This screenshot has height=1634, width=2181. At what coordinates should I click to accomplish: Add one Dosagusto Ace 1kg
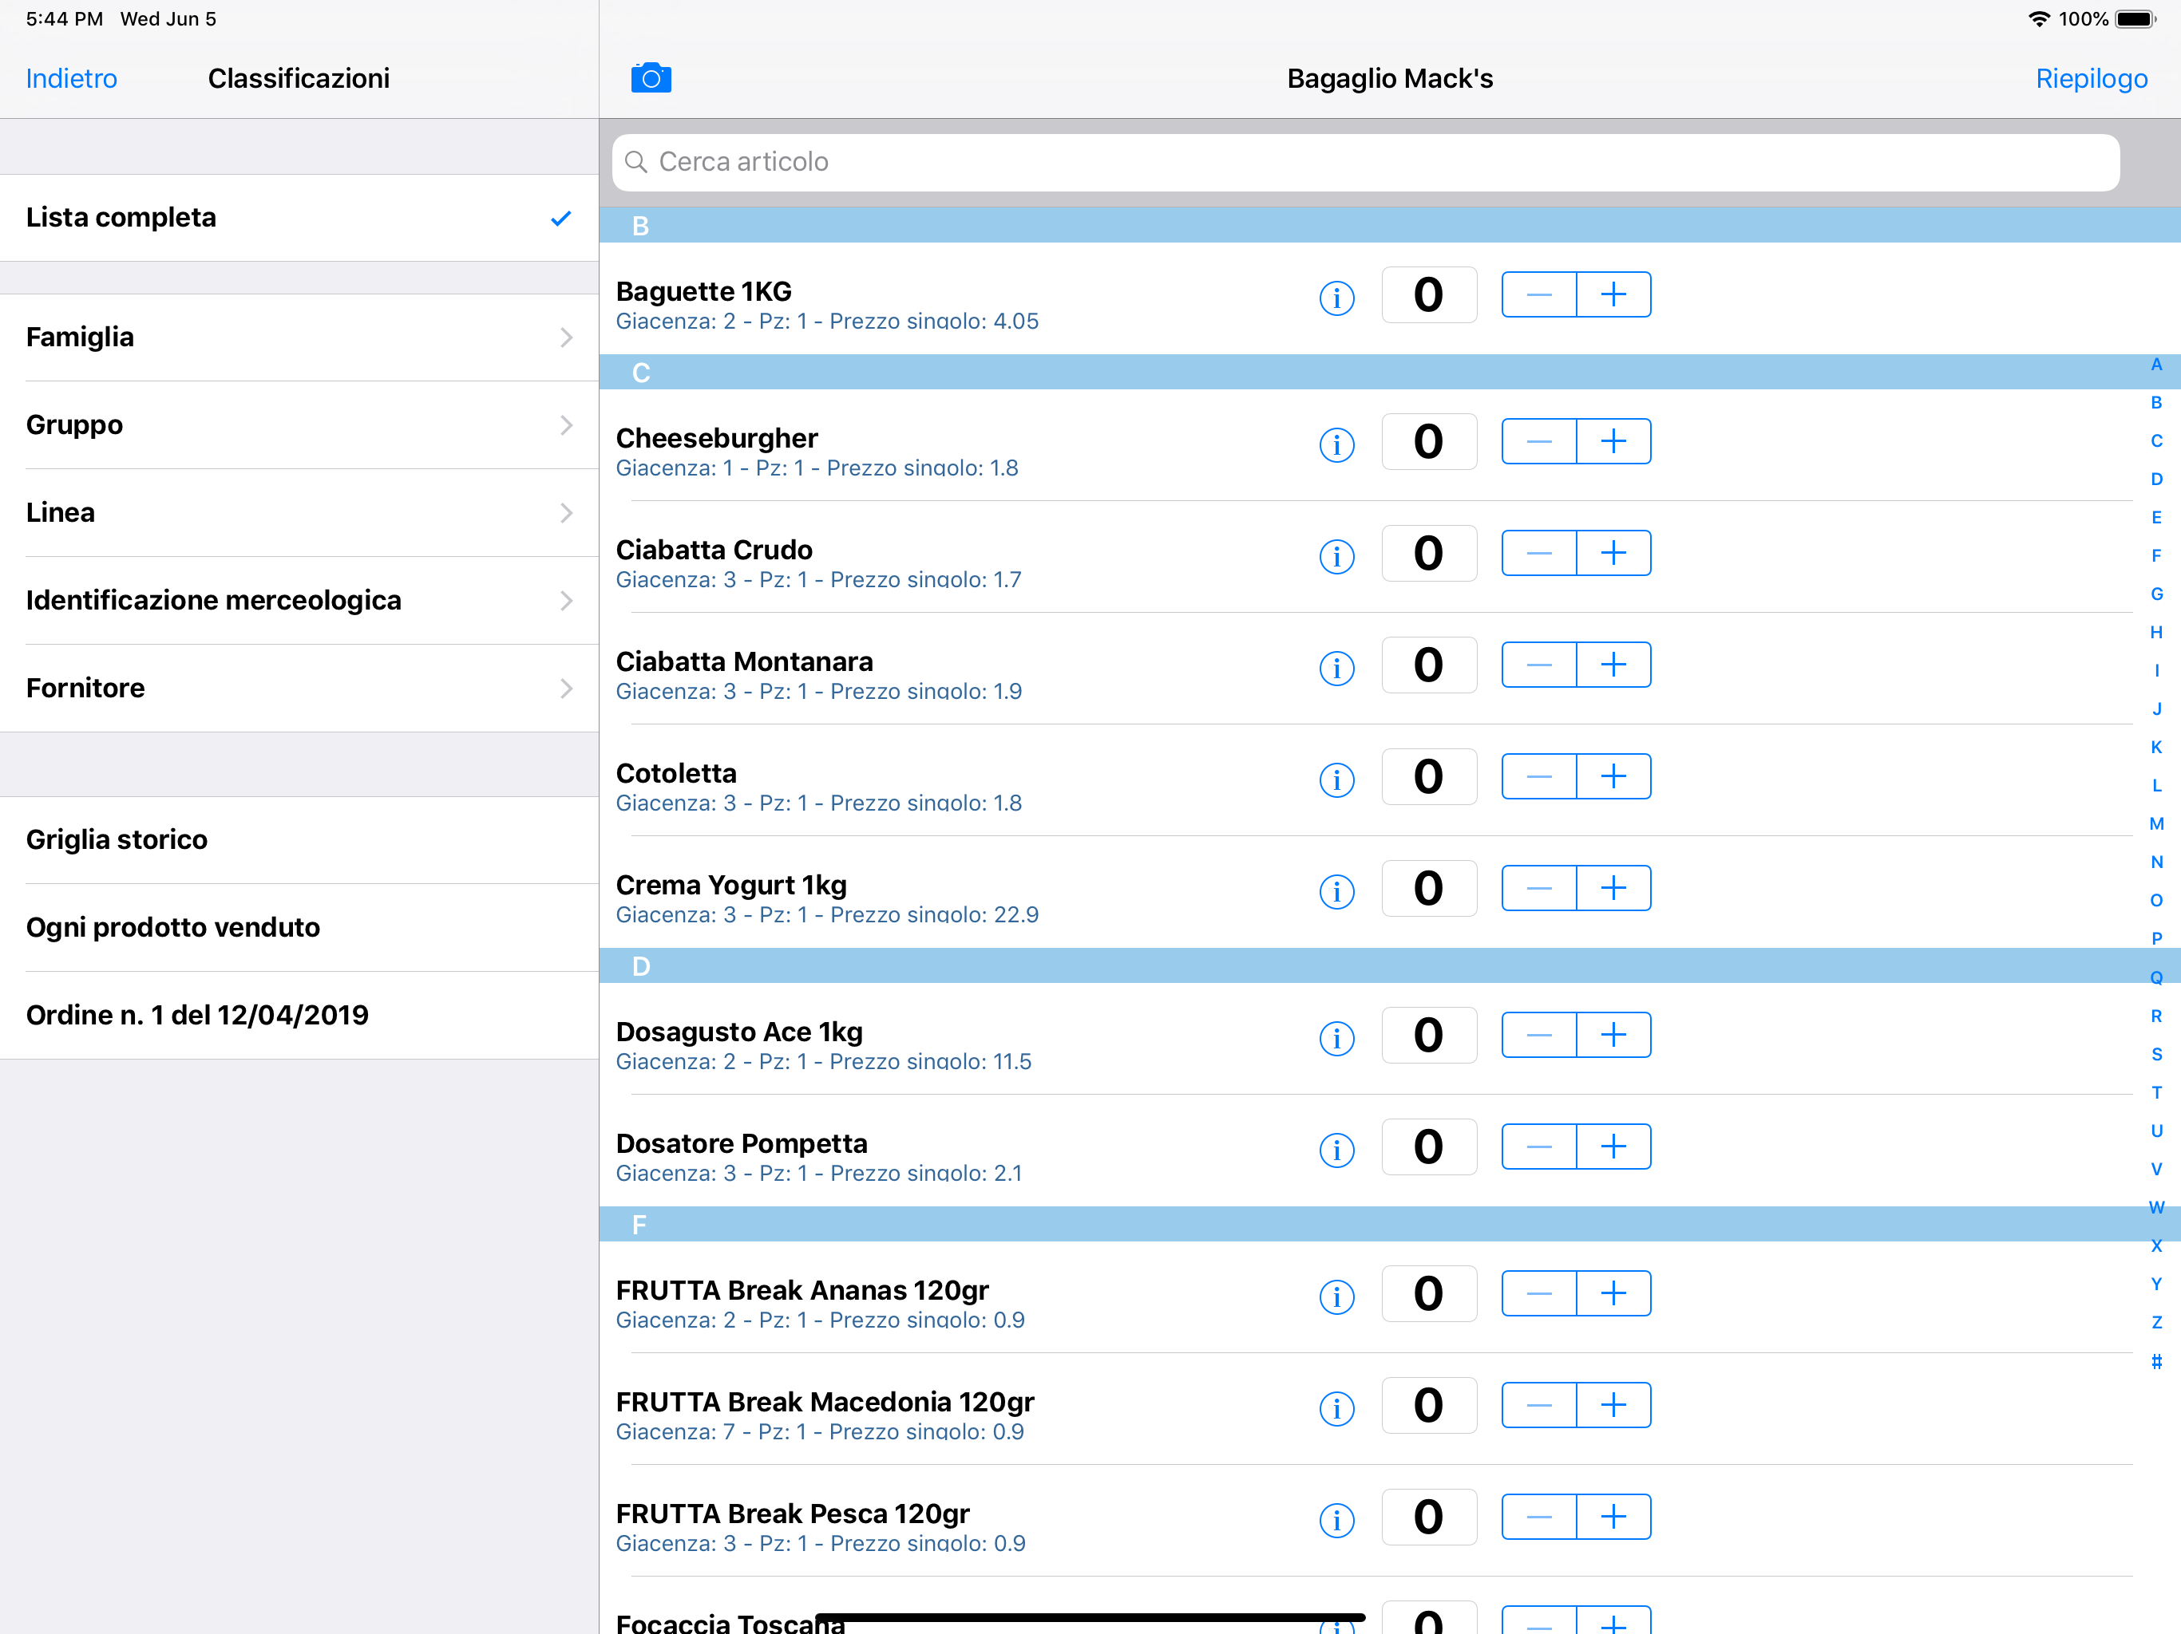point(1613,1035)
